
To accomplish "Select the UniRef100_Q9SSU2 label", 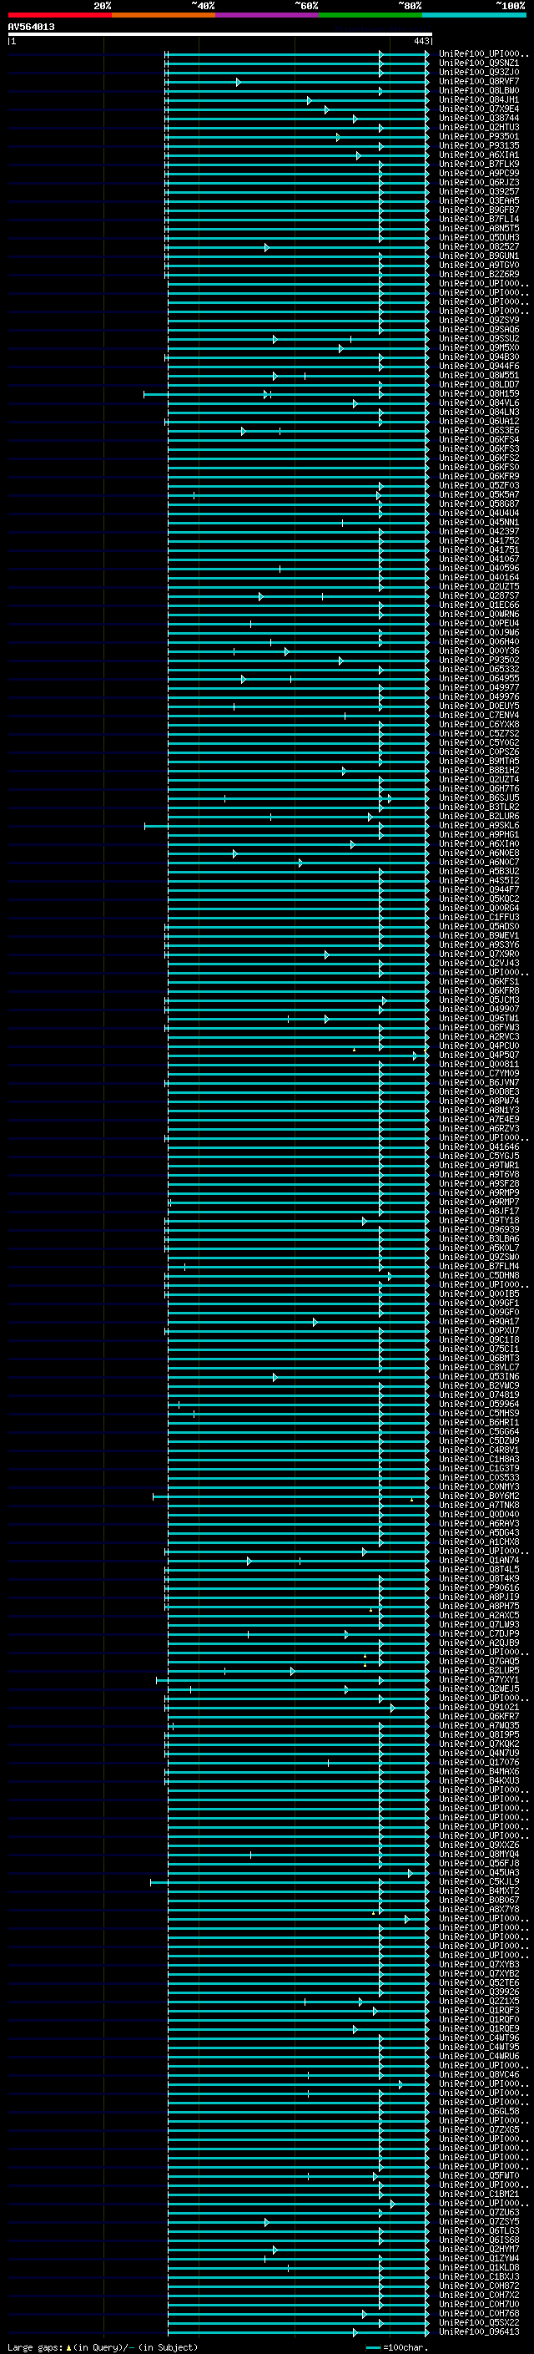I will point(479,338).
